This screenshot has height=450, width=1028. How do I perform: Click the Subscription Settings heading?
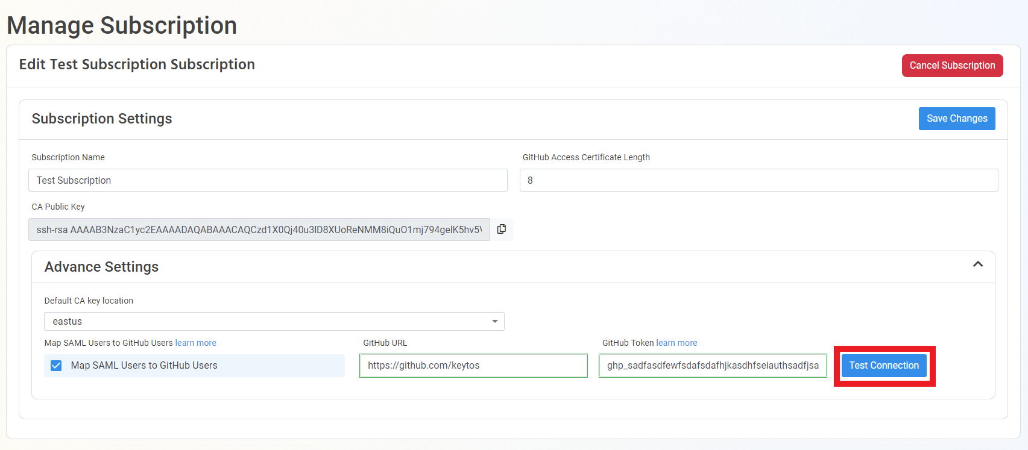point(102,119)
